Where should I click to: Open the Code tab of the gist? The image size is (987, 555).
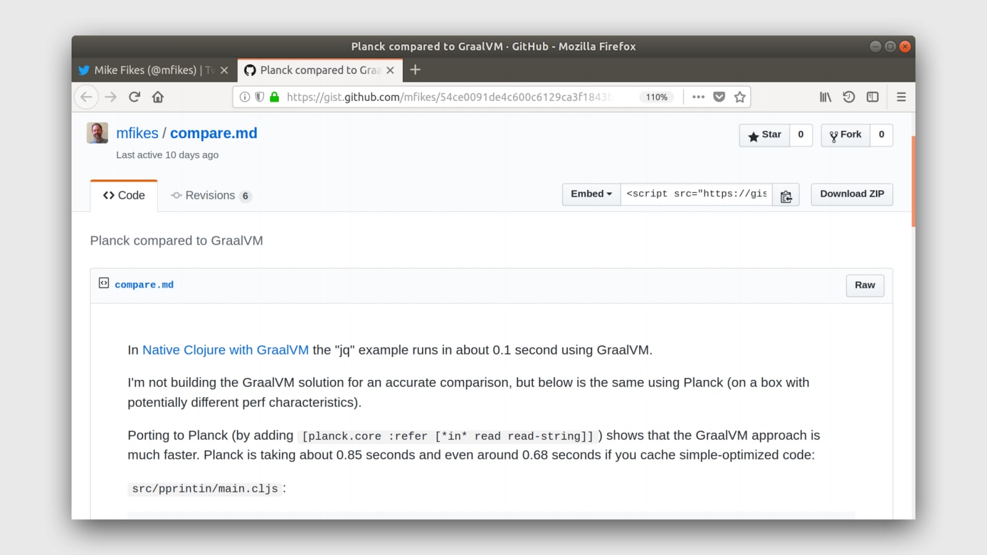tap(124, 195)
